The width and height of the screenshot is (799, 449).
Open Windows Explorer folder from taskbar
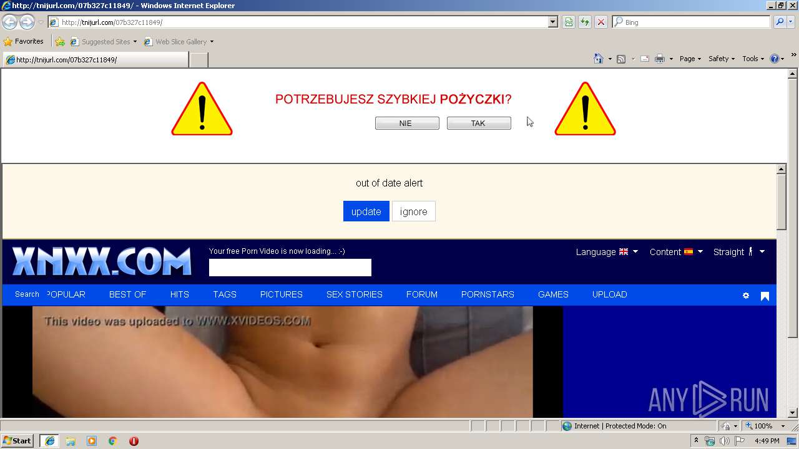click(x=71, y=441)
